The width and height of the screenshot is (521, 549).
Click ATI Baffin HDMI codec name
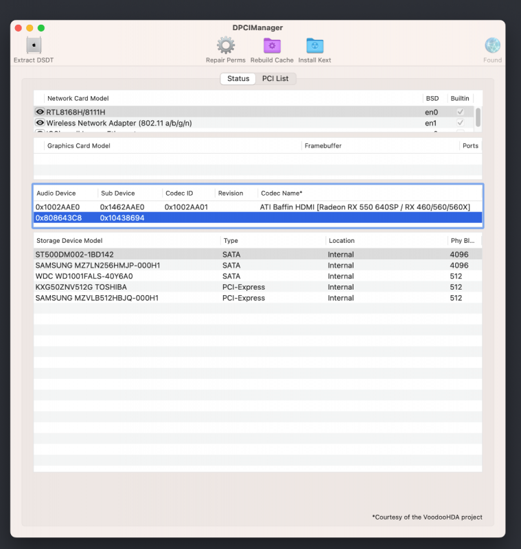(x=365, y=207)
